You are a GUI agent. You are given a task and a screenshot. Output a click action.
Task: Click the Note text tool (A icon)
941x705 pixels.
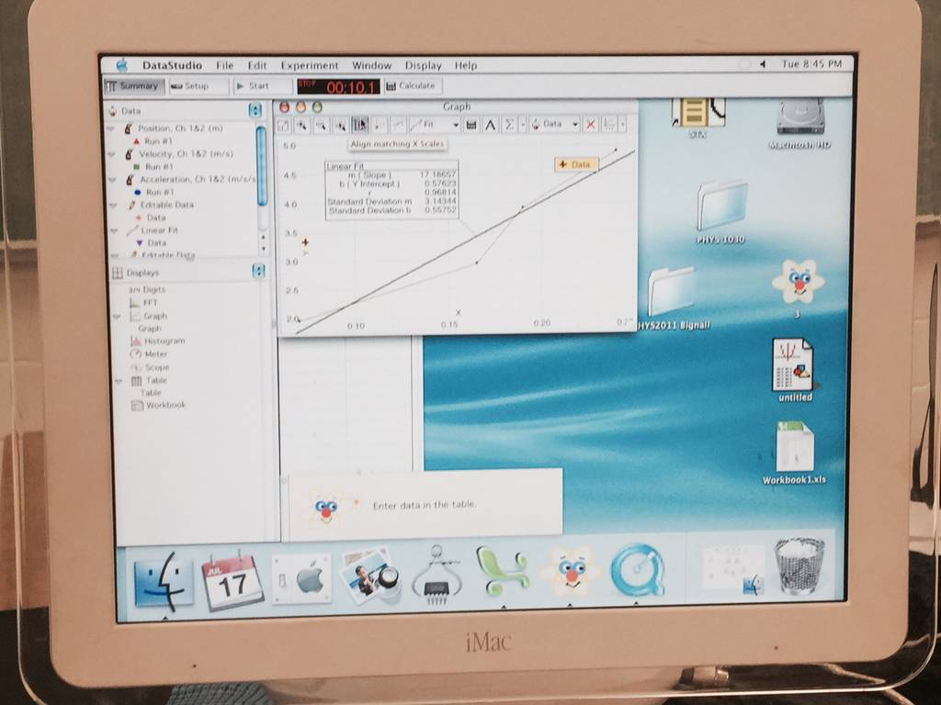(491, 125)
